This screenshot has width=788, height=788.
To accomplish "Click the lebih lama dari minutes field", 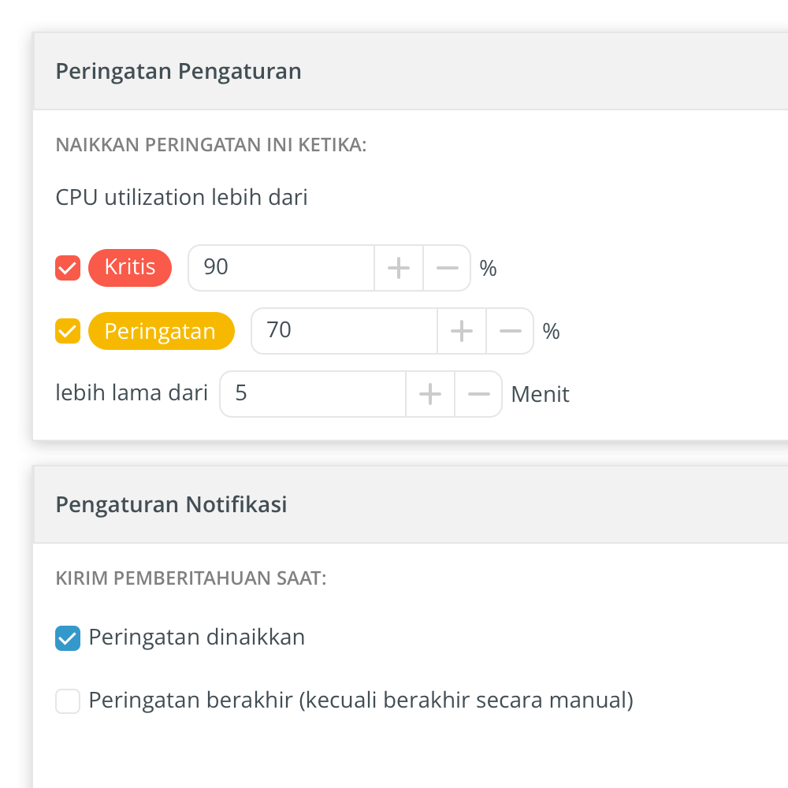I will tap(312, 394).
